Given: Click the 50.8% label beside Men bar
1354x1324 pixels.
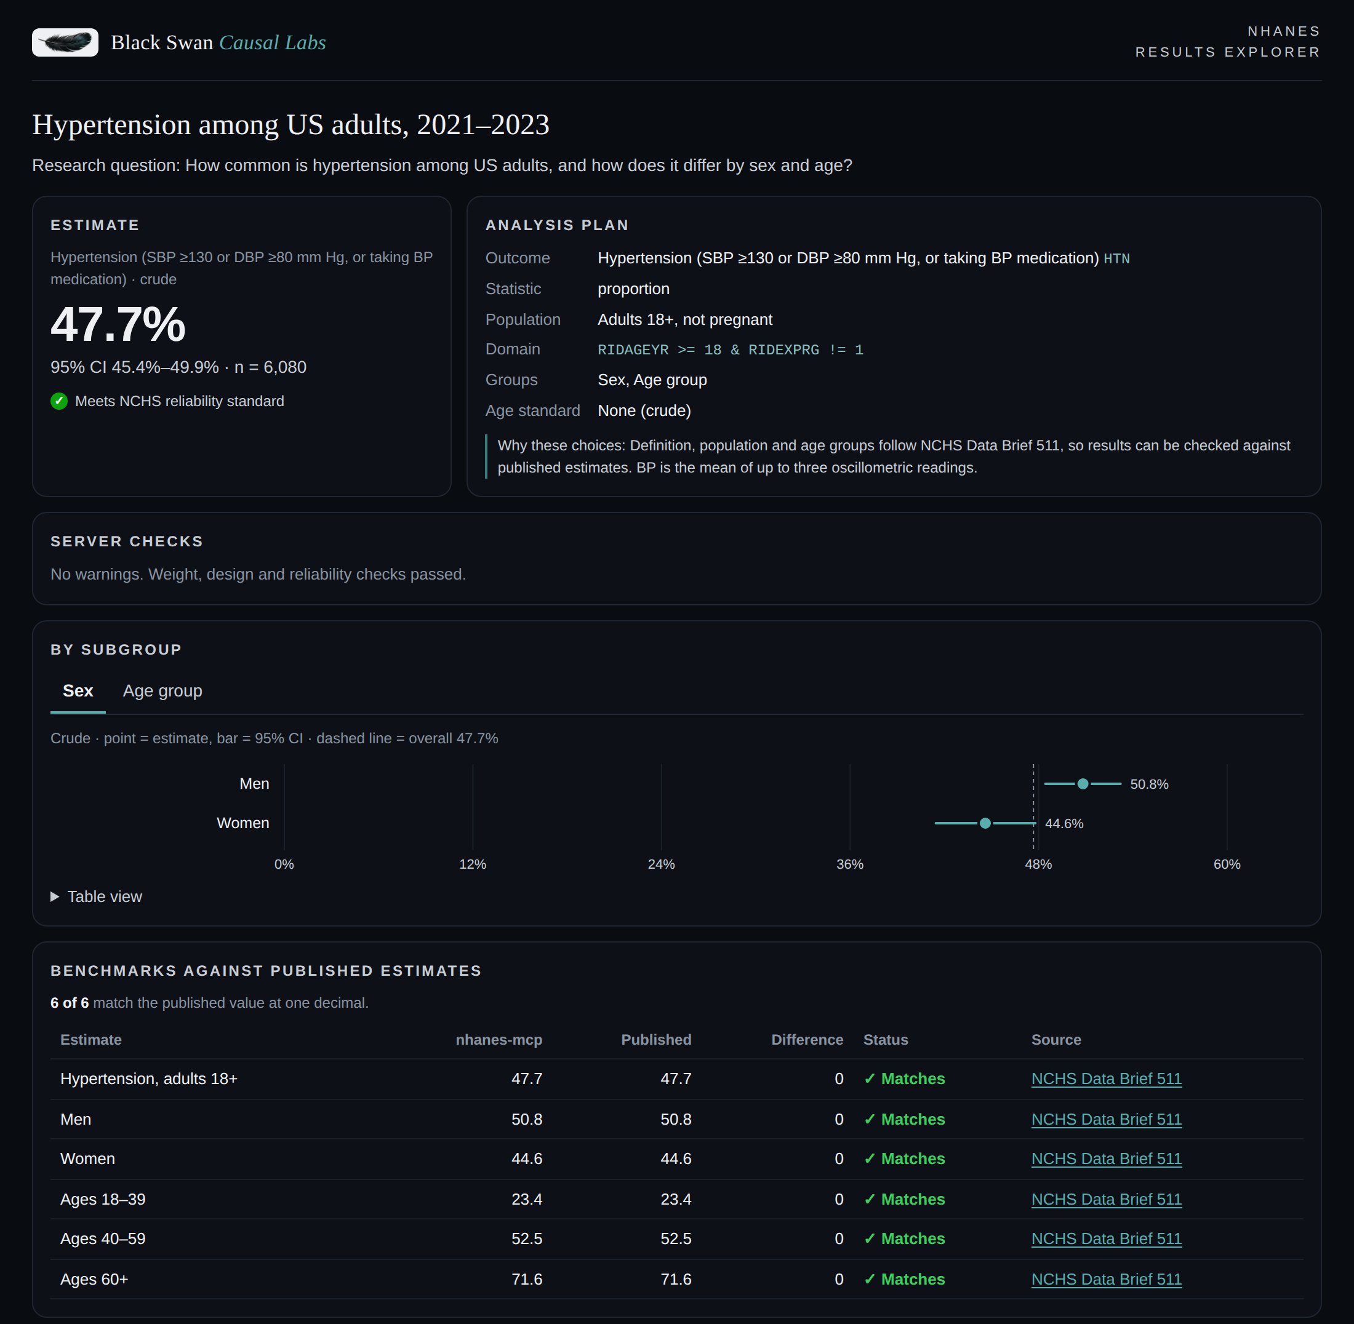Looking at the screenshot, I should [1148, 784].
